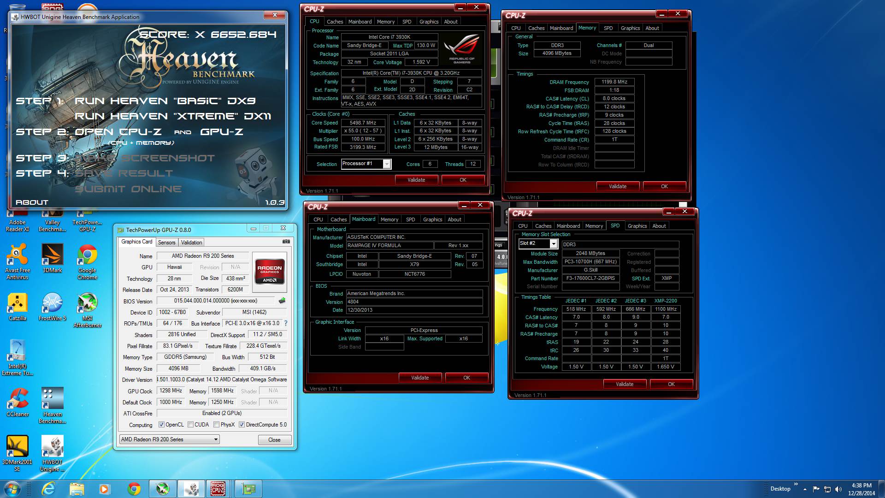Open Internet Explorer from taskbar
885x498 pixels.
pos(48,489)
